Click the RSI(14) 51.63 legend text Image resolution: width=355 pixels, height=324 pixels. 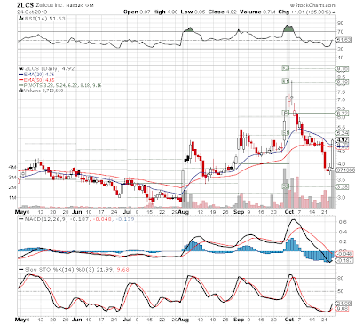(44, 19)
